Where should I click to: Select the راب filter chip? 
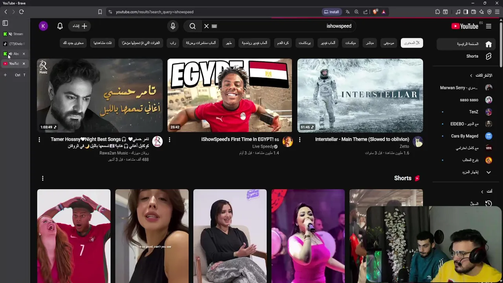coord(173,43)
